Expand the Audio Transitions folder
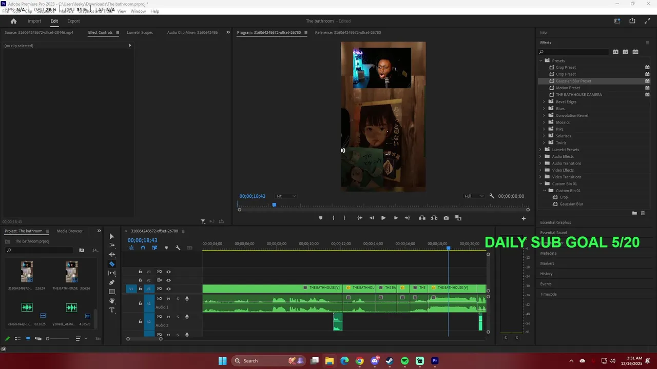This screenshot has width=657, height=369. pyautogui.click(x=540, y=163)
